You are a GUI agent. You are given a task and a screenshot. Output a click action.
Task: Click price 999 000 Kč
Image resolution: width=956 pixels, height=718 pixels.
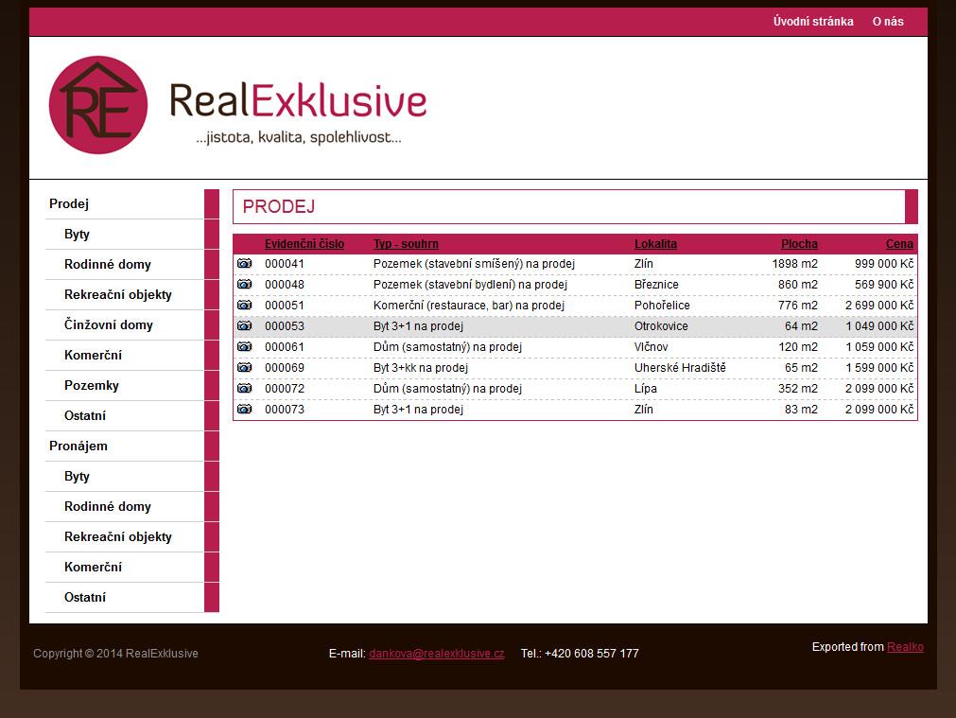884,264
